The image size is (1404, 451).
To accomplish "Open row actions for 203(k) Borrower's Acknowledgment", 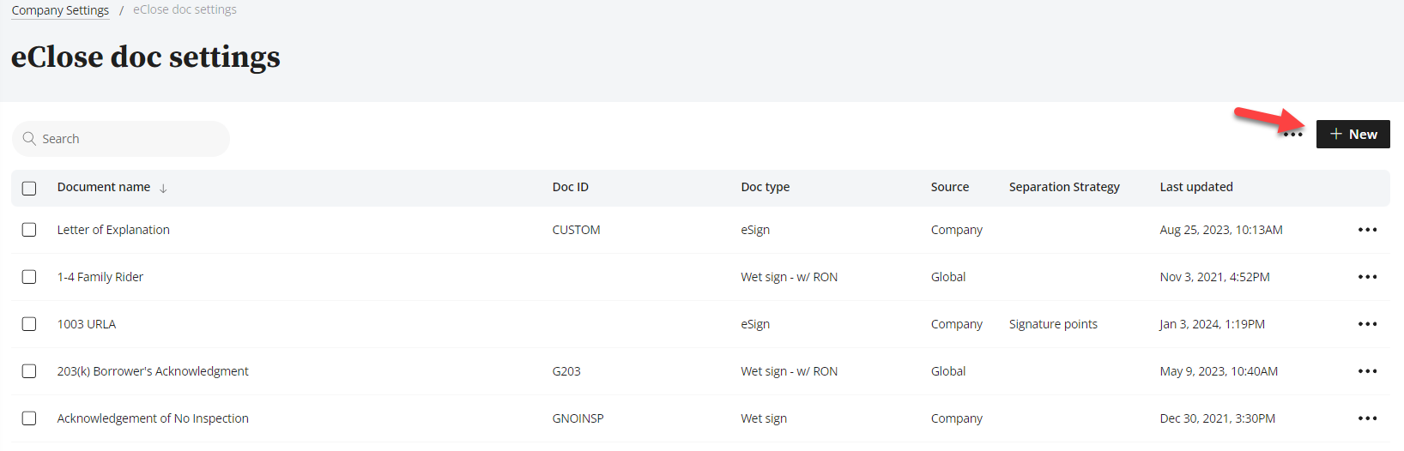I will (x=1367, y=371).
